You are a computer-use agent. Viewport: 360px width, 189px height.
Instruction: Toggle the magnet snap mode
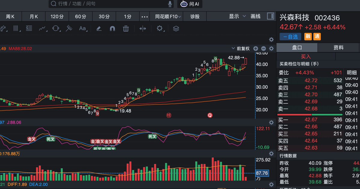pyautogui.click(x=112, y=28)
